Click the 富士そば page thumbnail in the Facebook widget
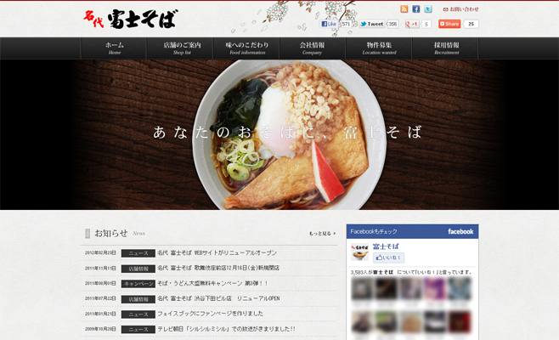559x340 pixels. click(359, 252)
